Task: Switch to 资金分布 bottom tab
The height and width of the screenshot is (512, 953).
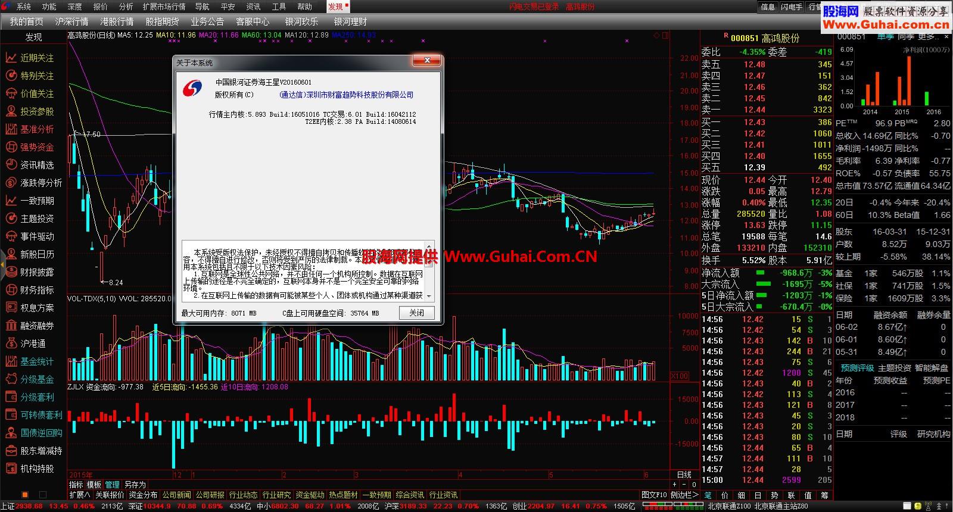Action: [x=143, y=495]
